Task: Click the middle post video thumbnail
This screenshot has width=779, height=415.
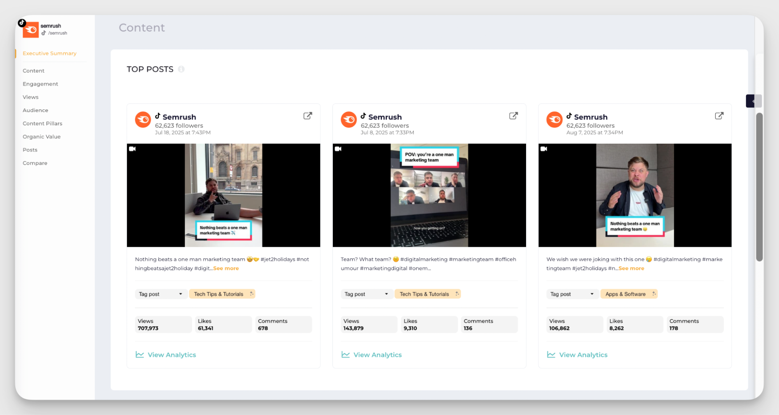Action: coord(429,195)
